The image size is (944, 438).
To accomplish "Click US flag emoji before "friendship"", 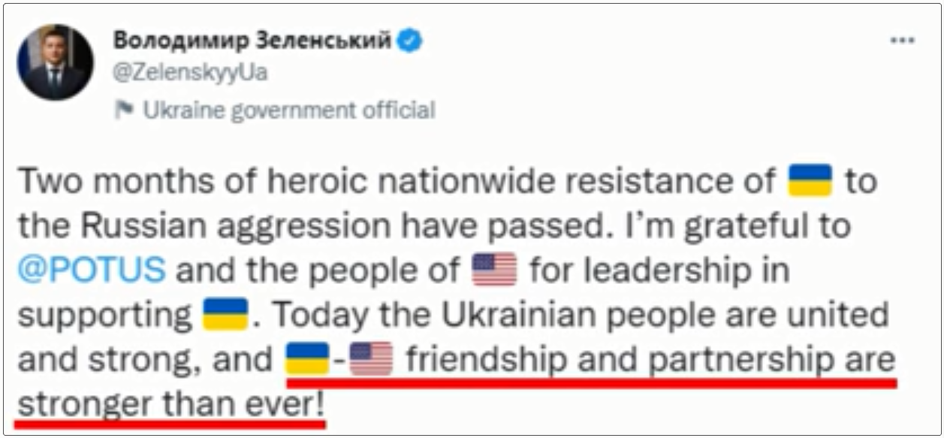I will pos(371,360).
